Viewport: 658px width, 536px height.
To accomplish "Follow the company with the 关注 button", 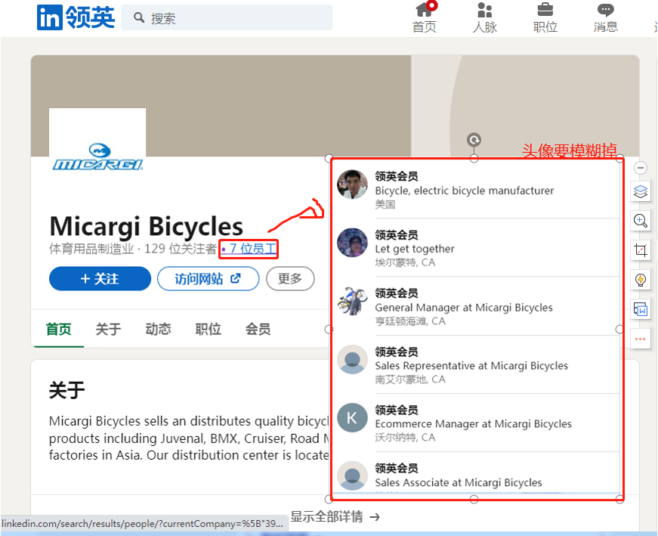I will pyautogui.click(x=100, y=278).
